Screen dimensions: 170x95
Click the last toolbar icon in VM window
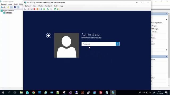(x=58, y=9)
